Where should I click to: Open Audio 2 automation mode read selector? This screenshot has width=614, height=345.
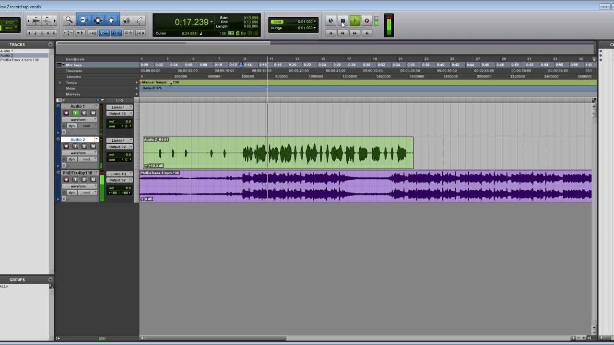(x=87, y=159)
